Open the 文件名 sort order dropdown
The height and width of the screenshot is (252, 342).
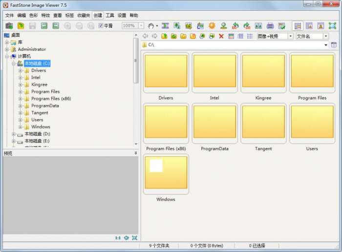(x=326, y=36)
